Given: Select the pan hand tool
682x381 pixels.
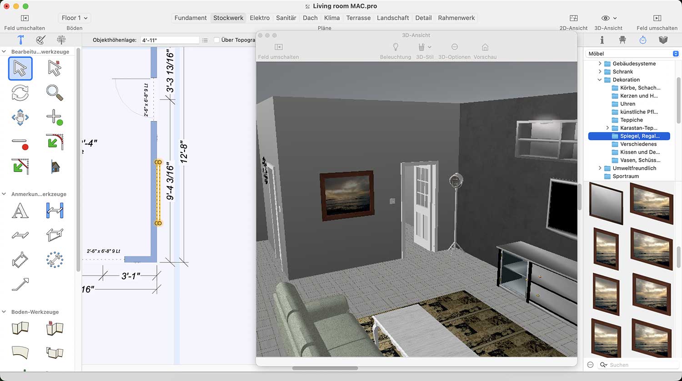Looking at the screenshot, I should (x=20, y=117).
